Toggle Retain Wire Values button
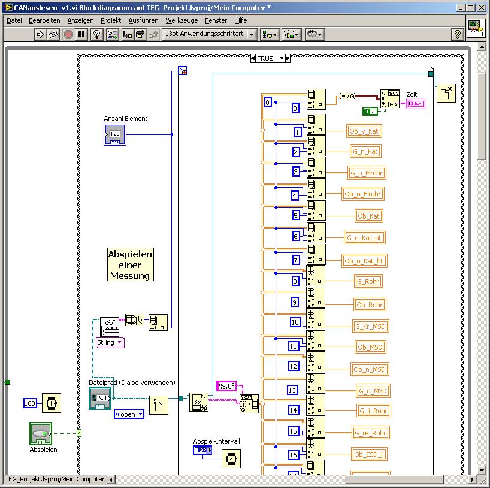490x488 pixels. click(113, 34)
